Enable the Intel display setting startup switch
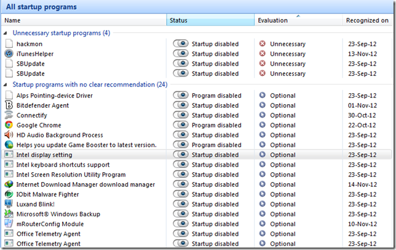 pyautogui.click(x=181, y=154)
